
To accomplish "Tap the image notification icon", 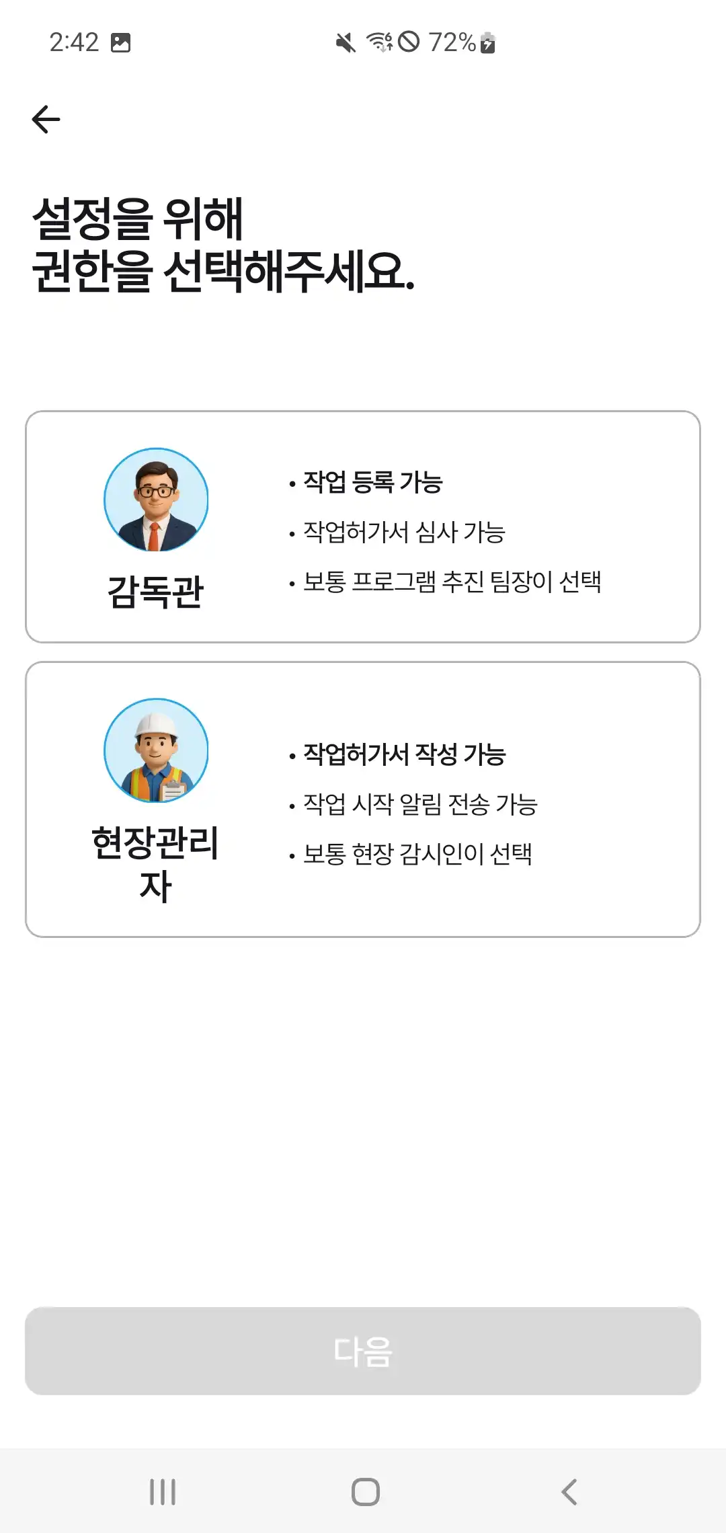I will [x=121, y=43].
